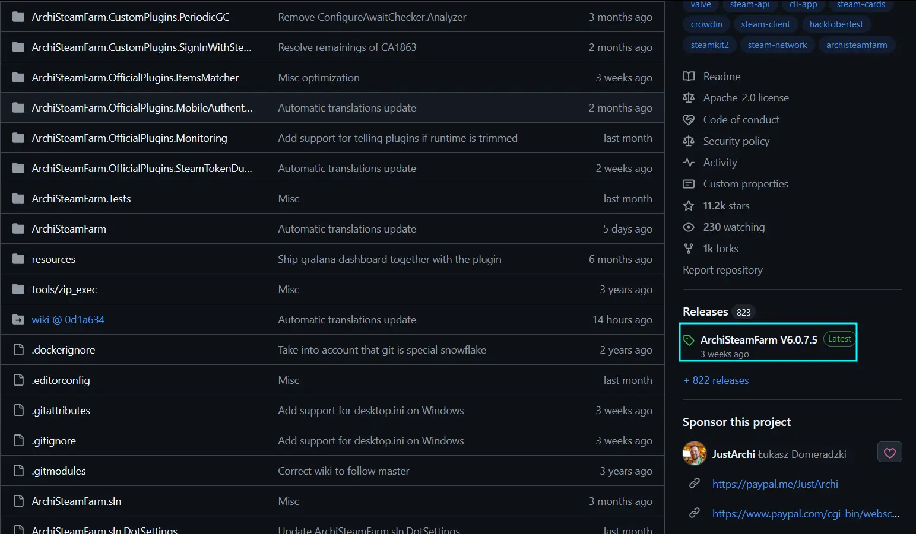Open commit 'Correct wiki to follow master'

pos(344,471)
